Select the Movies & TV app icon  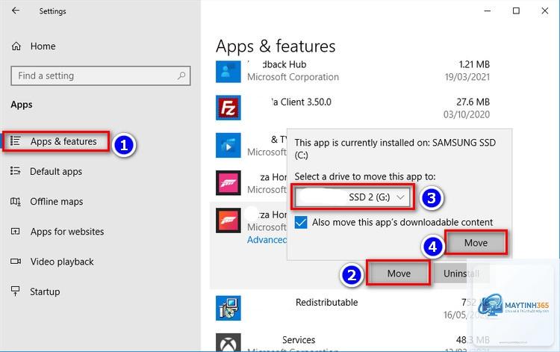coord(228,145)
